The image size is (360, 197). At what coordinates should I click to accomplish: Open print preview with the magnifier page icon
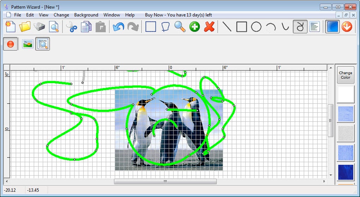54,26
